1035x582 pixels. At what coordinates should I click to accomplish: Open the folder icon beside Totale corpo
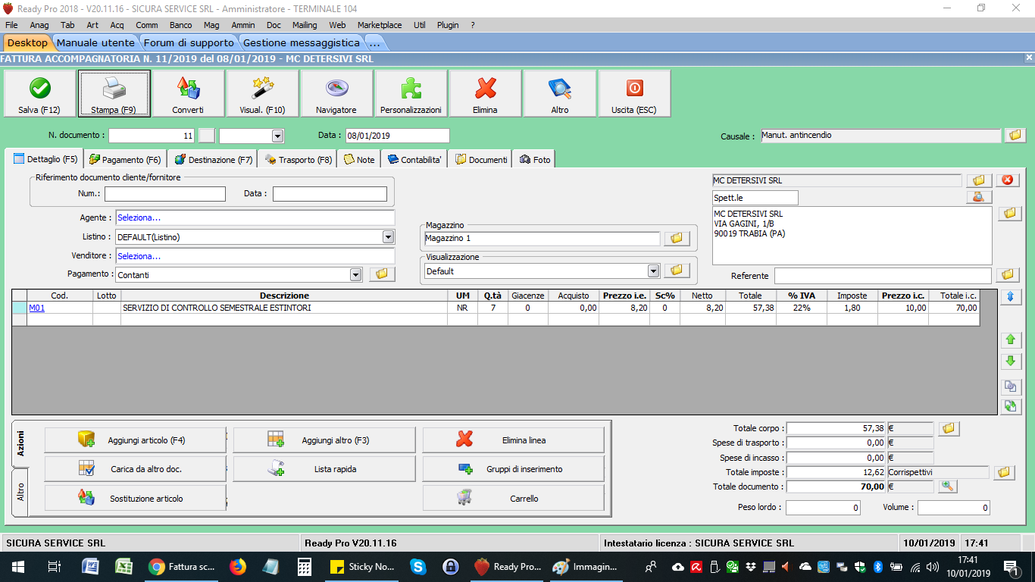pos(949,429)
